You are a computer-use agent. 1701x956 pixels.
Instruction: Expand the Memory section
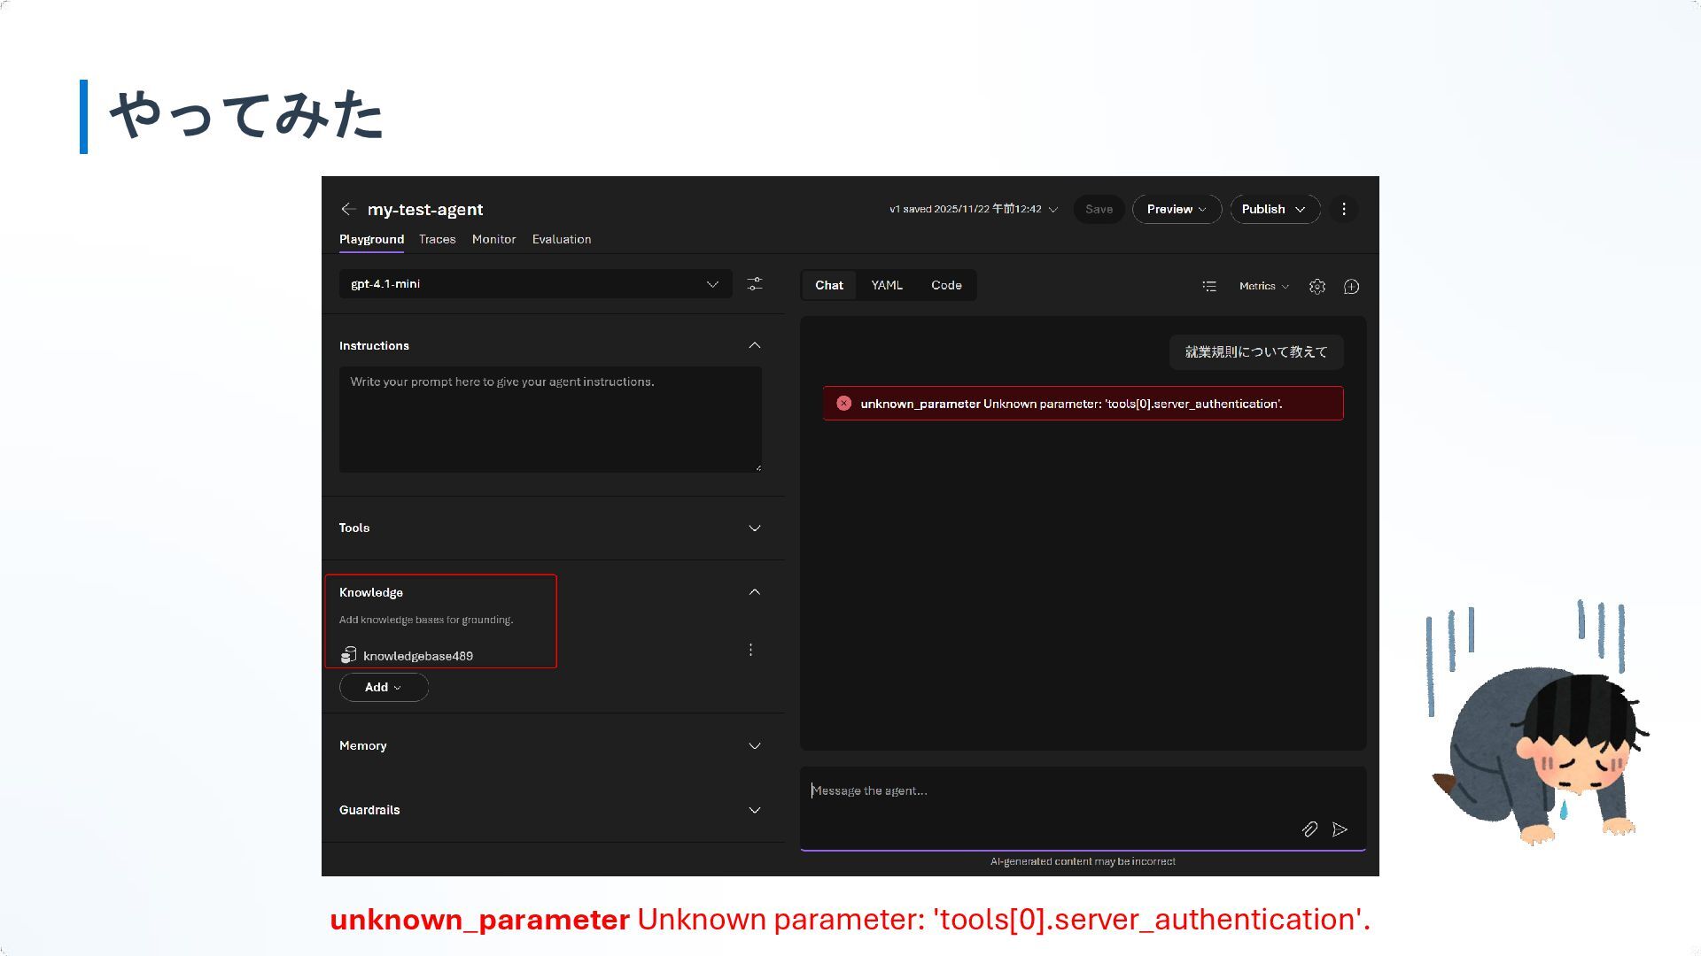coord(755,746)
